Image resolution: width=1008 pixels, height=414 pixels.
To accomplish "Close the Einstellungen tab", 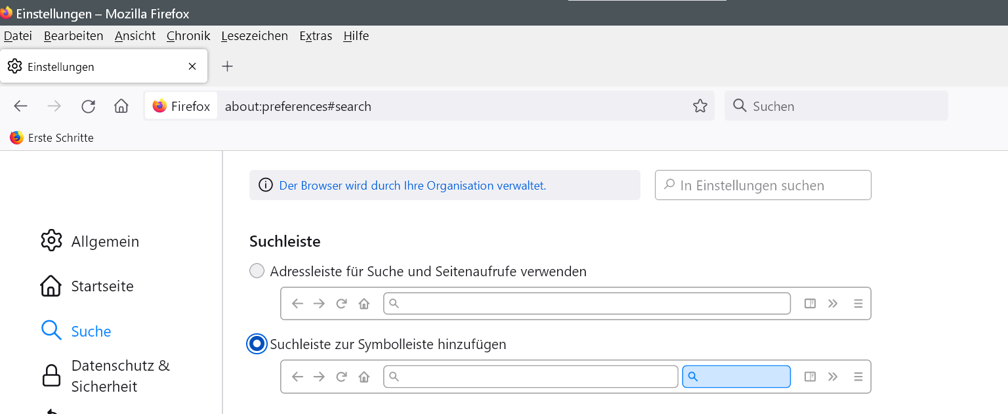I will [x=192, y=66].
